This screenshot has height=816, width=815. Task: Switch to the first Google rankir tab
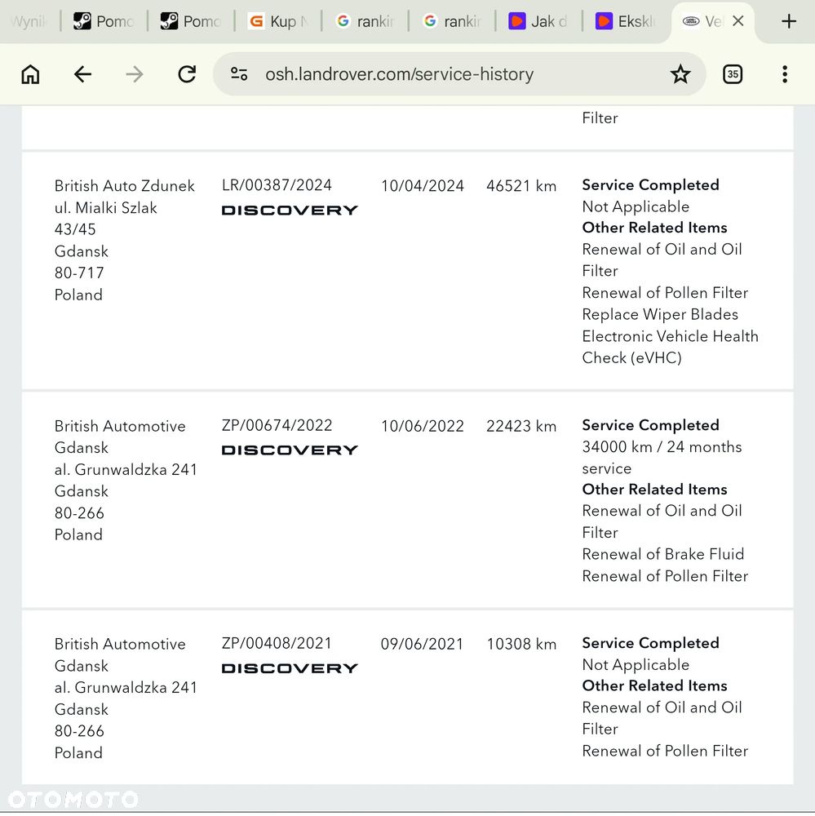pos(365,21)
